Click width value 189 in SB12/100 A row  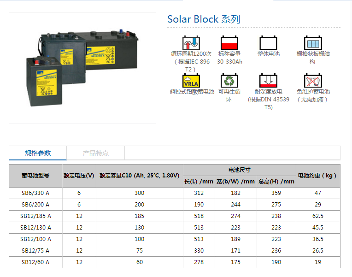[x=236, y=239]
